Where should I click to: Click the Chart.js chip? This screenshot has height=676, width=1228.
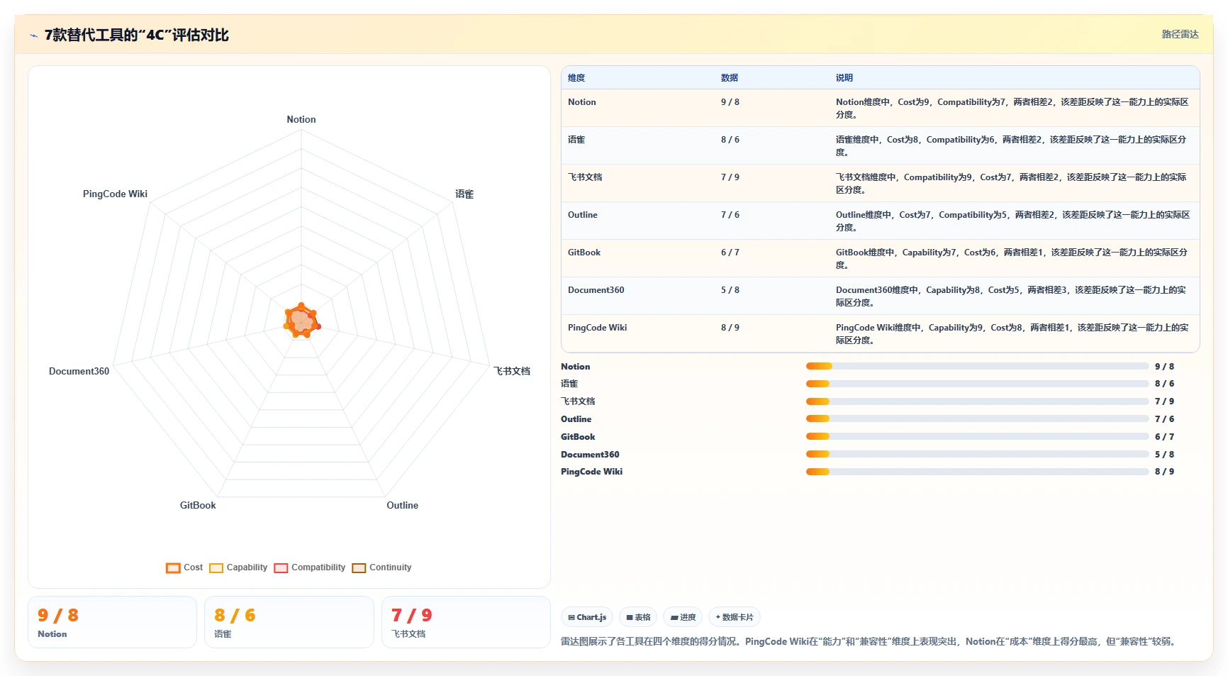pos(587,617)
